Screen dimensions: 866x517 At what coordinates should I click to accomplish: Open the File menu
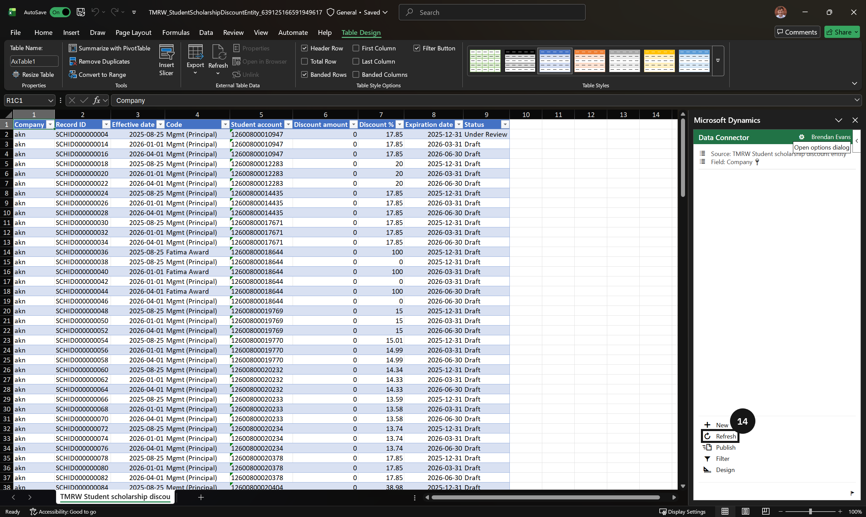tap(15, 32)
